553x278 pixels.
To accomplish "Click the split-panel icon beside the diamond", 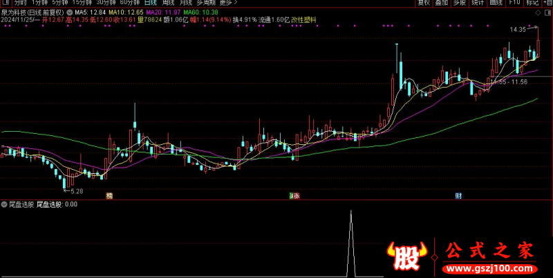I will pyautogui.click(x=547, y=12).
